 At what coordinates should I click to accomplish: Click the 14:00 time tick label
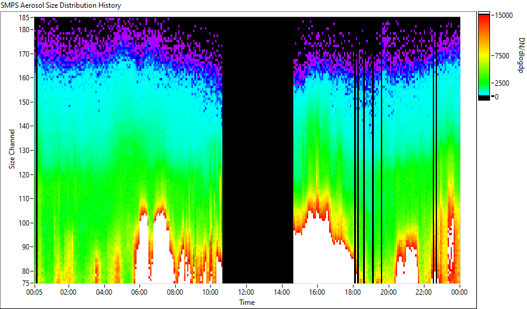click(x=281, y=292)
